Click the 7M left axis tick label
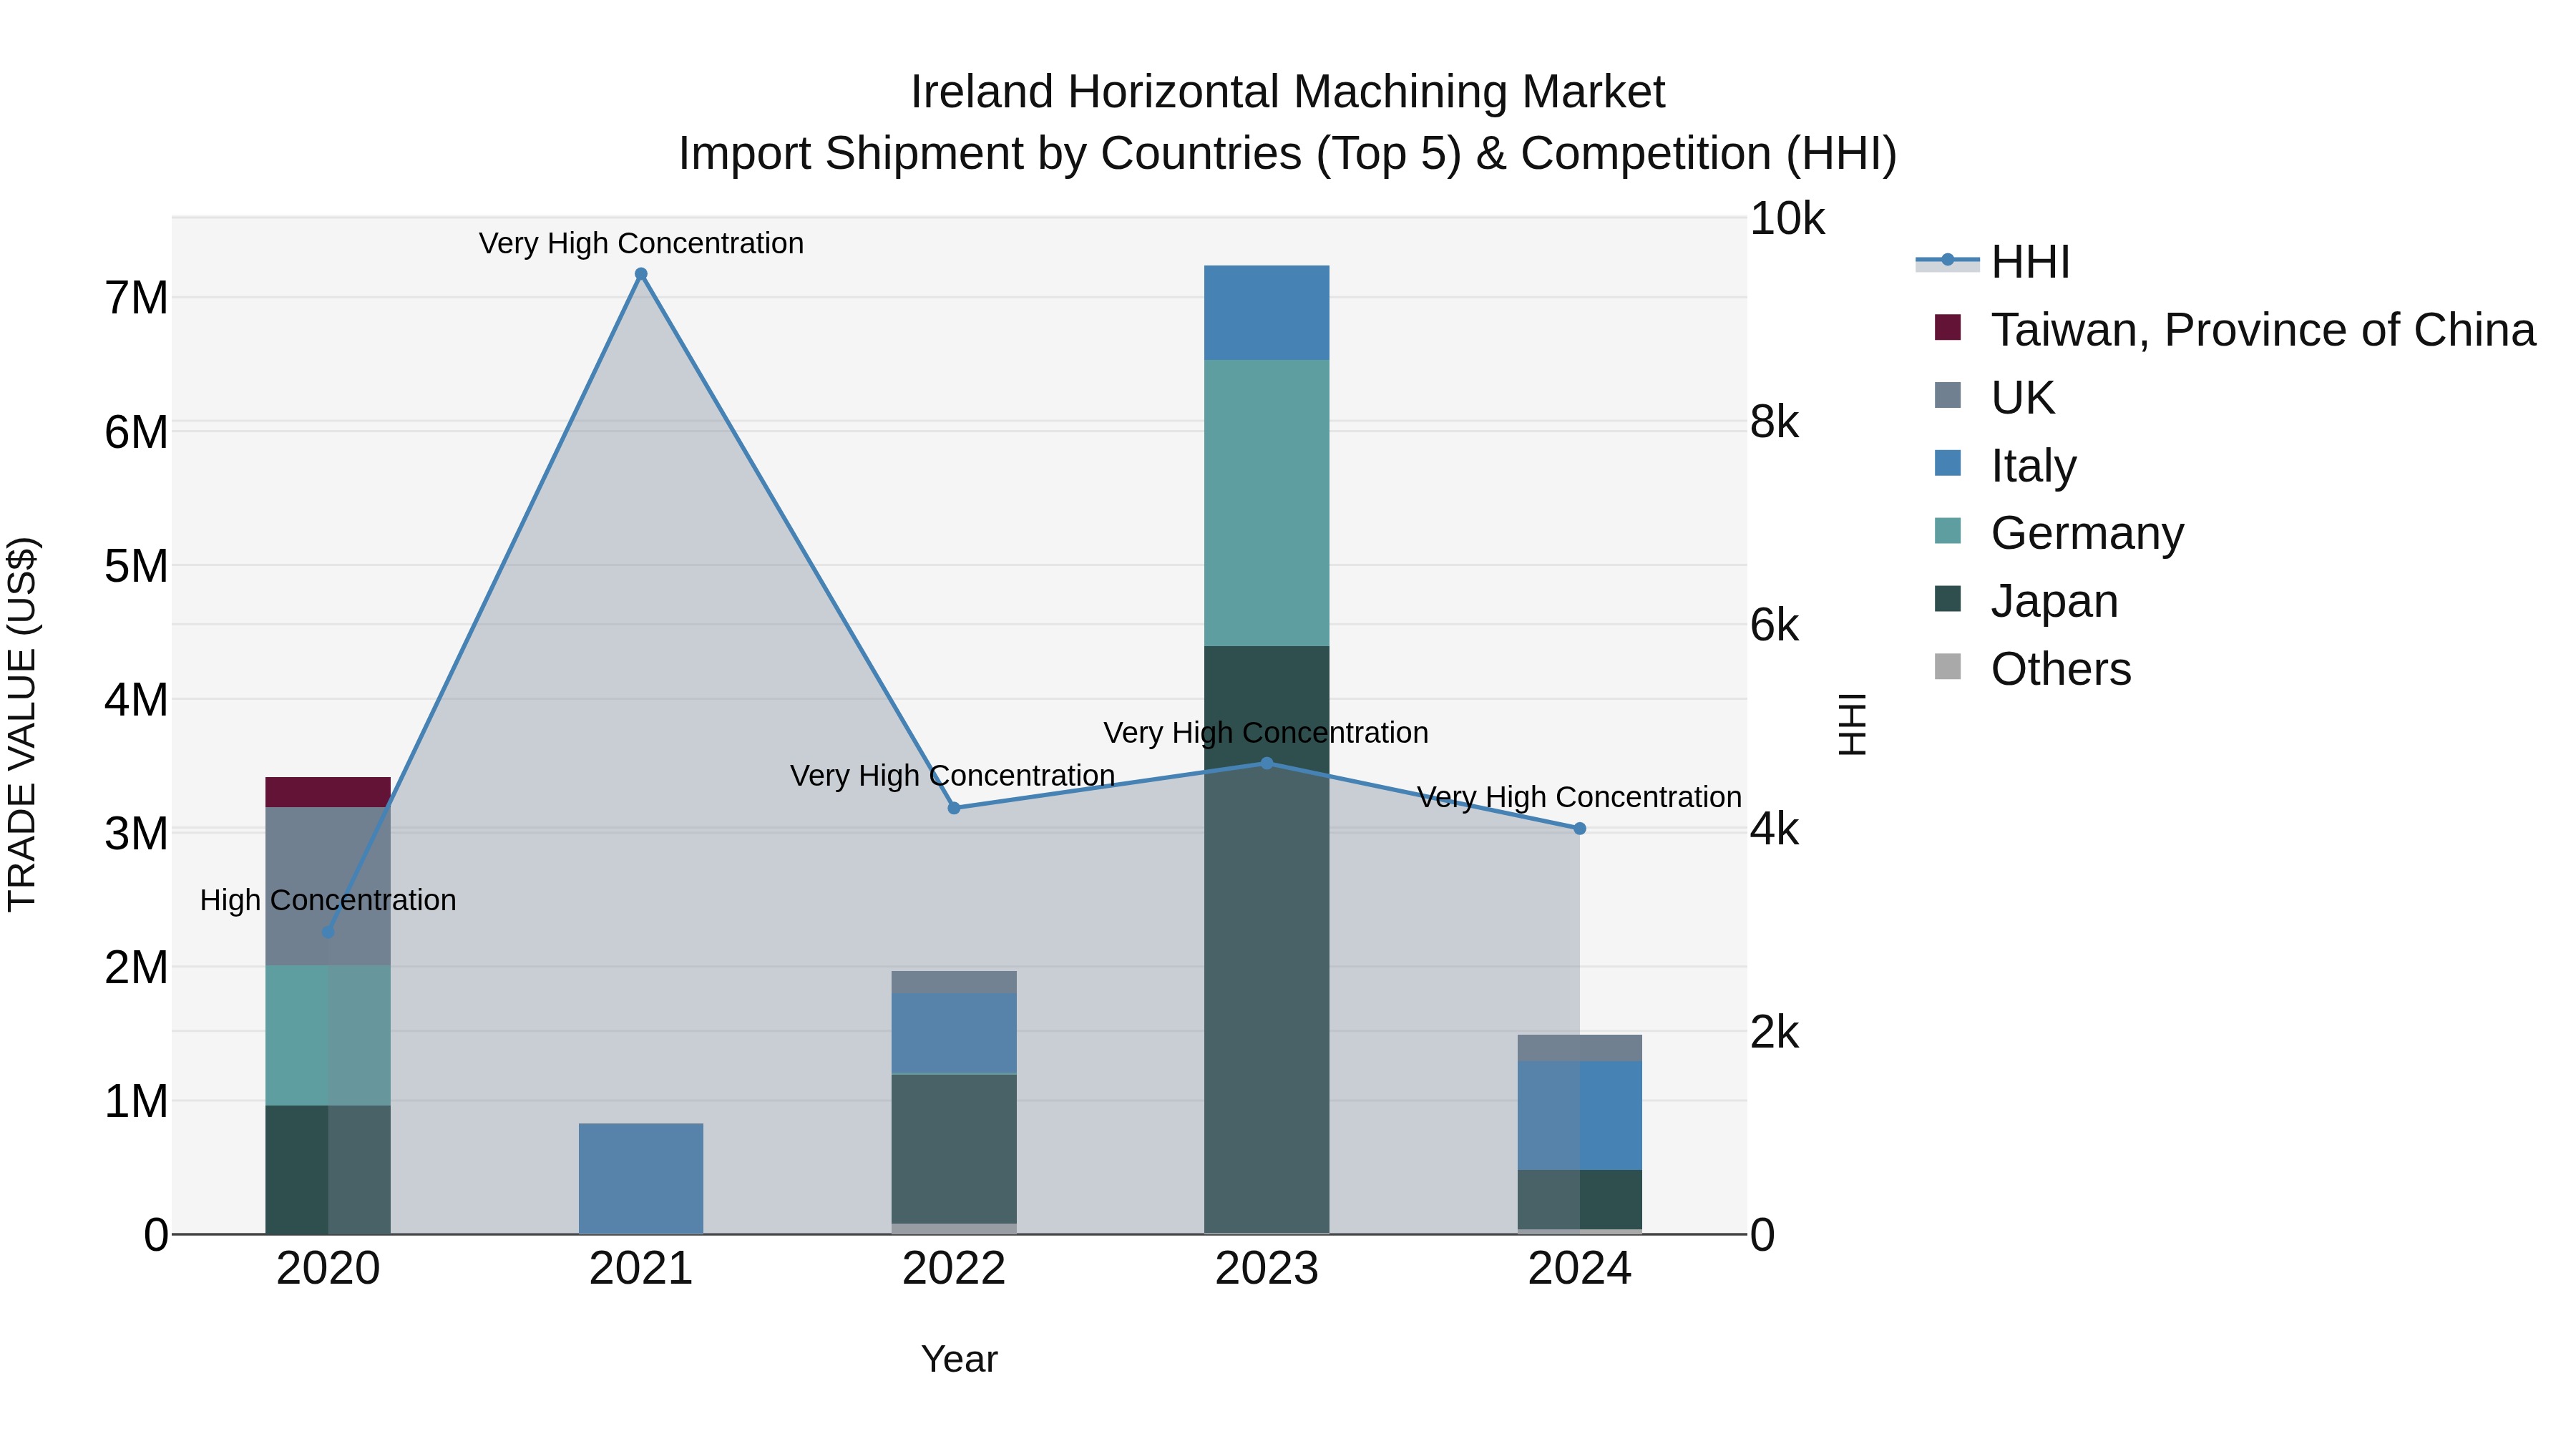This screenshot has width=2576, height=1449. click(x=136, y=298)
